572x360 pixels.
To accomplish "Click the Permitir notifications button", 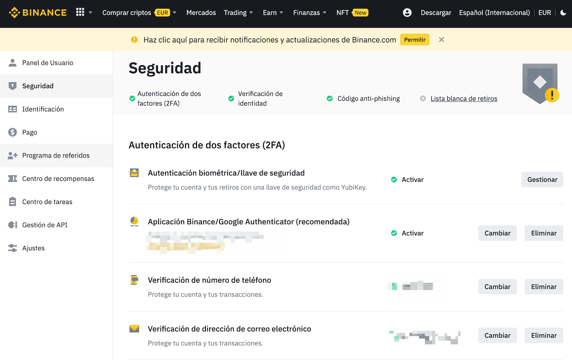I will tap(415, 40).
